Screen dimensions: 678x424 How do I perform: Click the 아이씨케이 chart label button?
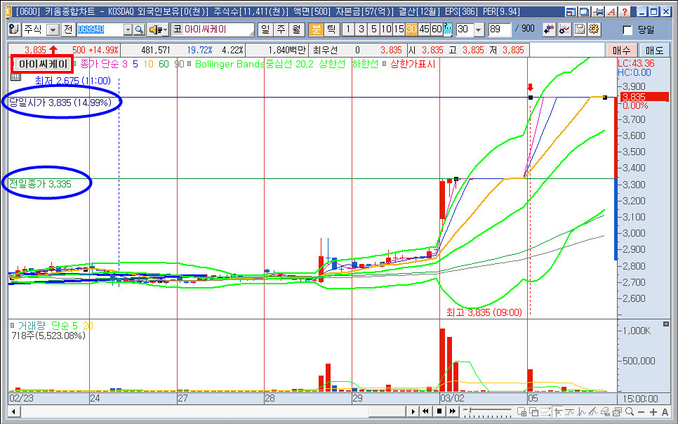click(x=42, y=64)
